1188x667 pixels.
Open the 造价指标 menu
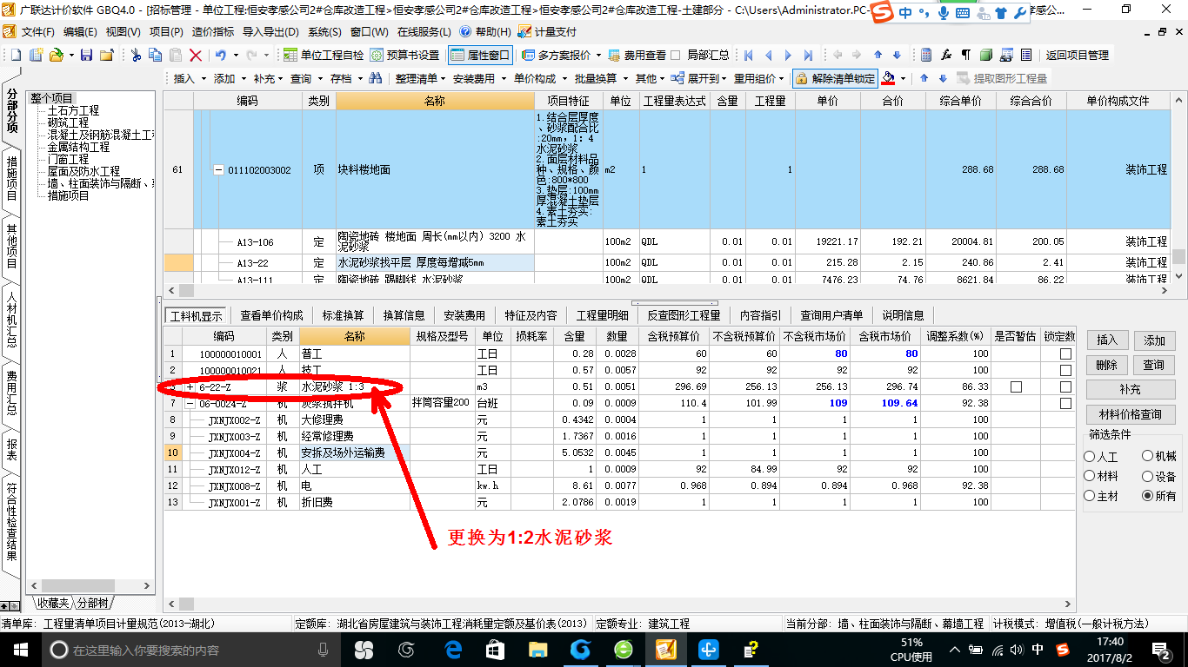[212, 32]
